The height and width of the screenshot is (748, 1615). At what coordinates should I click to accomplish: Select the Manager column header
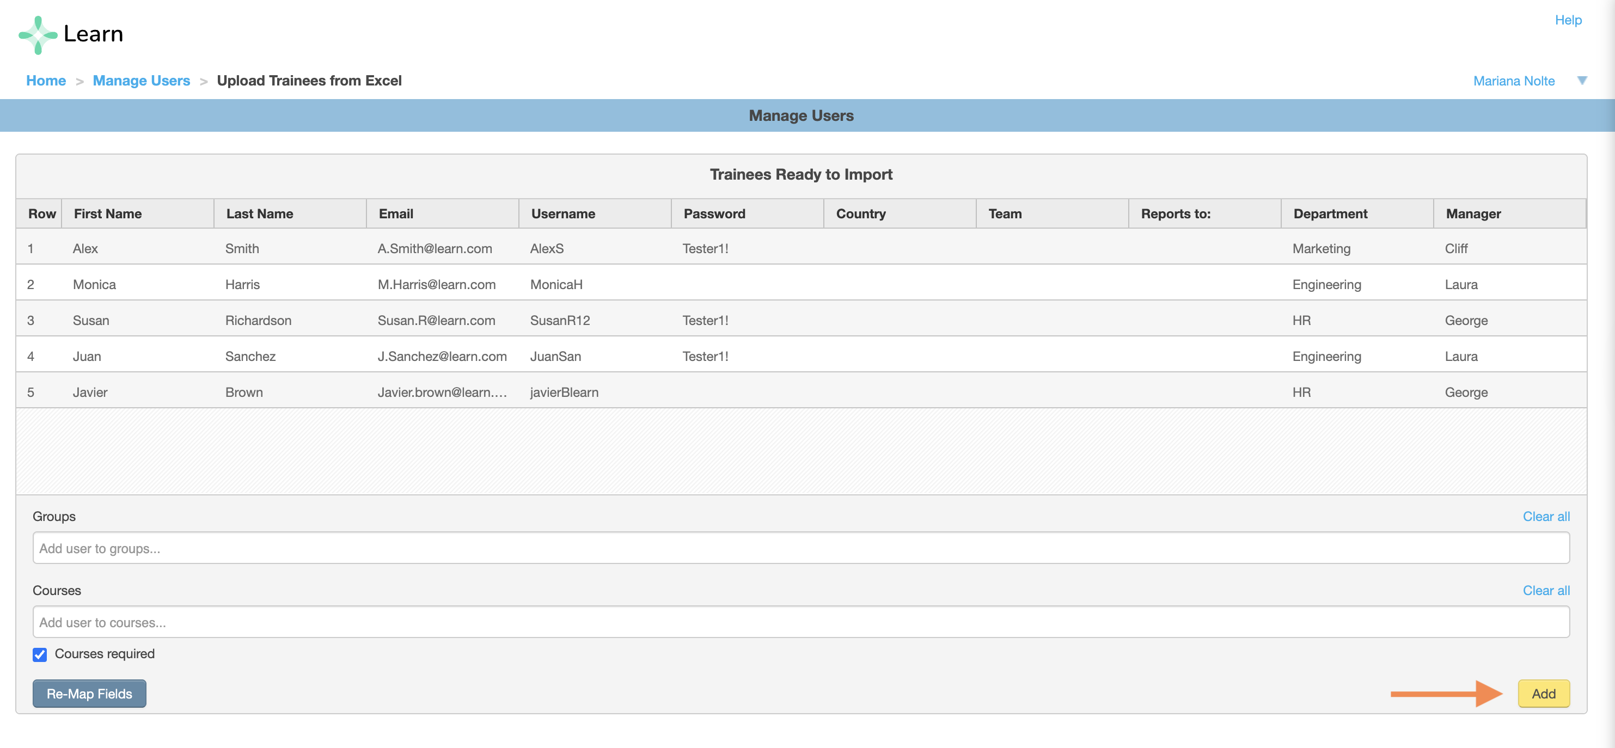(1509, 214)
